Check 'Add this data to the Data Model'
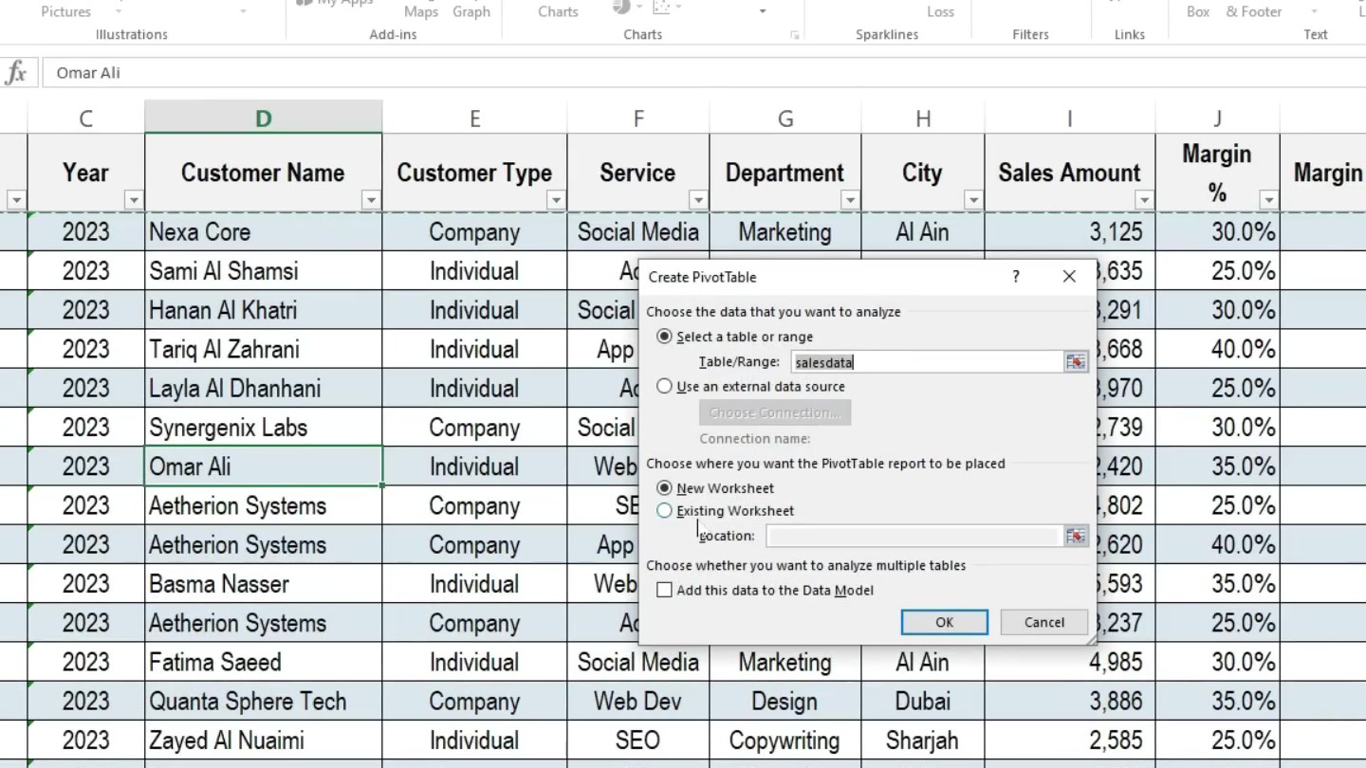This screenshot has width=1366, height=768. coord(664,590)
